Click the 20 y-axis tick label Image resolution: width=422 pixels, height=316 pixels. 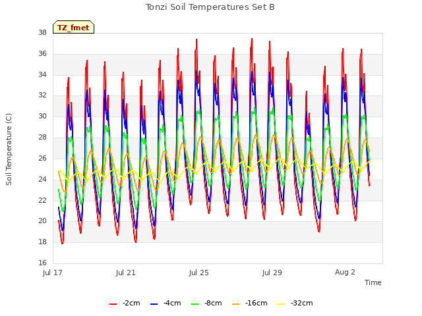click(42, 221)
